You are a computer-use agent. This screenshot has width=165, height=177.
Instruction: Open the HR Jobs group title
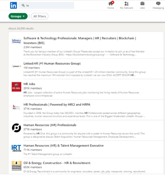(x=29, y=84)
